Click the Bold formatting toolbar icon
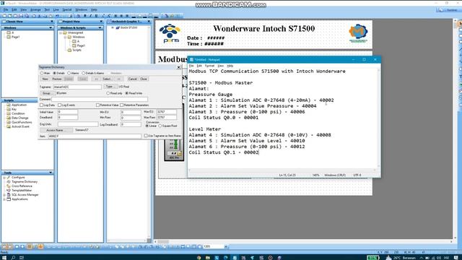462x260 pixels. (85, 16)
